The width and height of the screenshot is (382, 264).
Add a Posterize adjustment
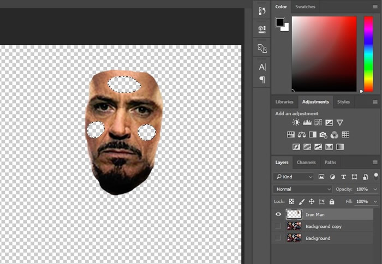pyautogui.click(x=307, y=147)
